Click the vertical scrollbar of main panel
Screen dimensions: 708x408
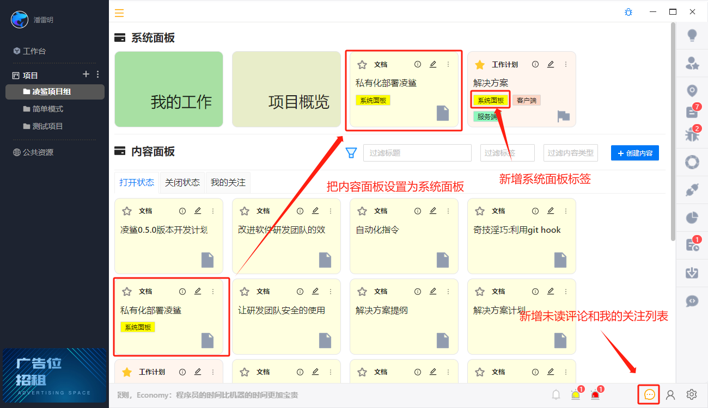pyautogui.click(x=673, y=131)
